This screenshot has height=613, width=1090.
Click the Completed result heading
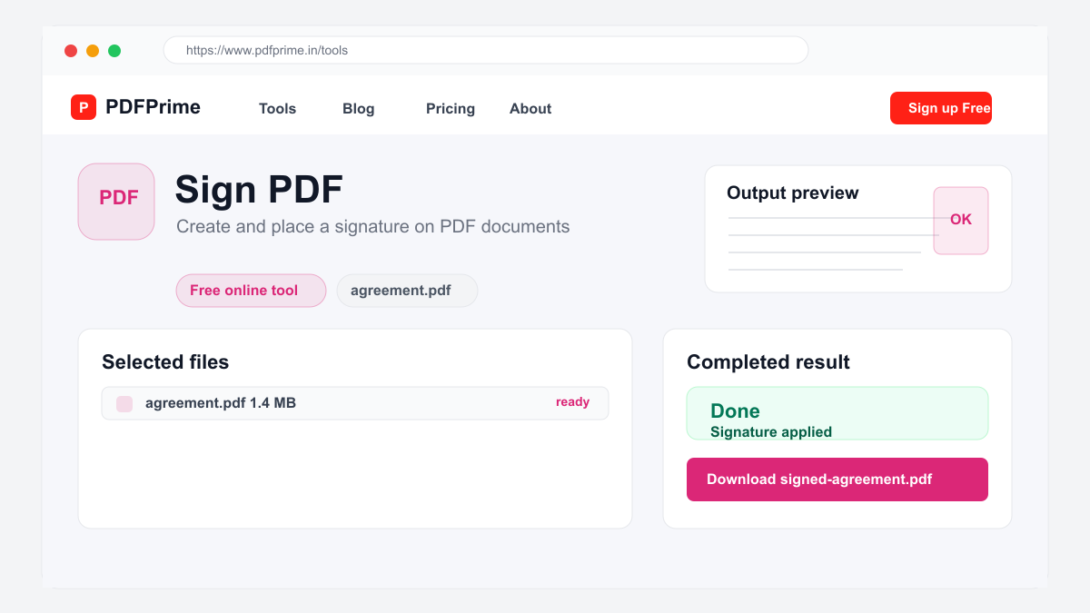click(x=768, y=362)
